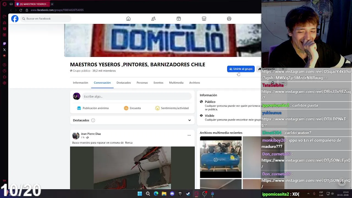The height and width of the screenshot is (198, 352).
Task: Open browsing history clock in sidebar
Action: click(4, 71)
